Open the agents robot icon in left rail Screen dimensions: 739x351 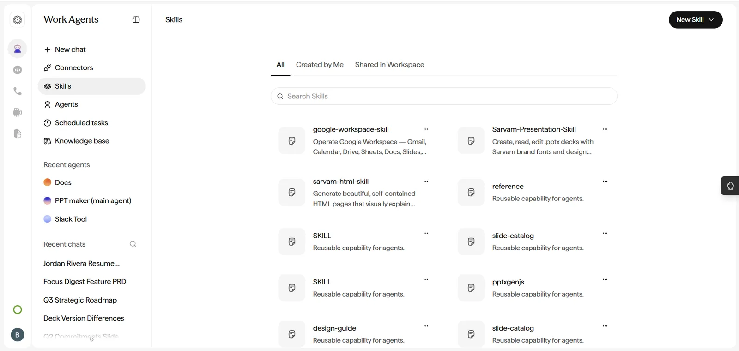18,48
